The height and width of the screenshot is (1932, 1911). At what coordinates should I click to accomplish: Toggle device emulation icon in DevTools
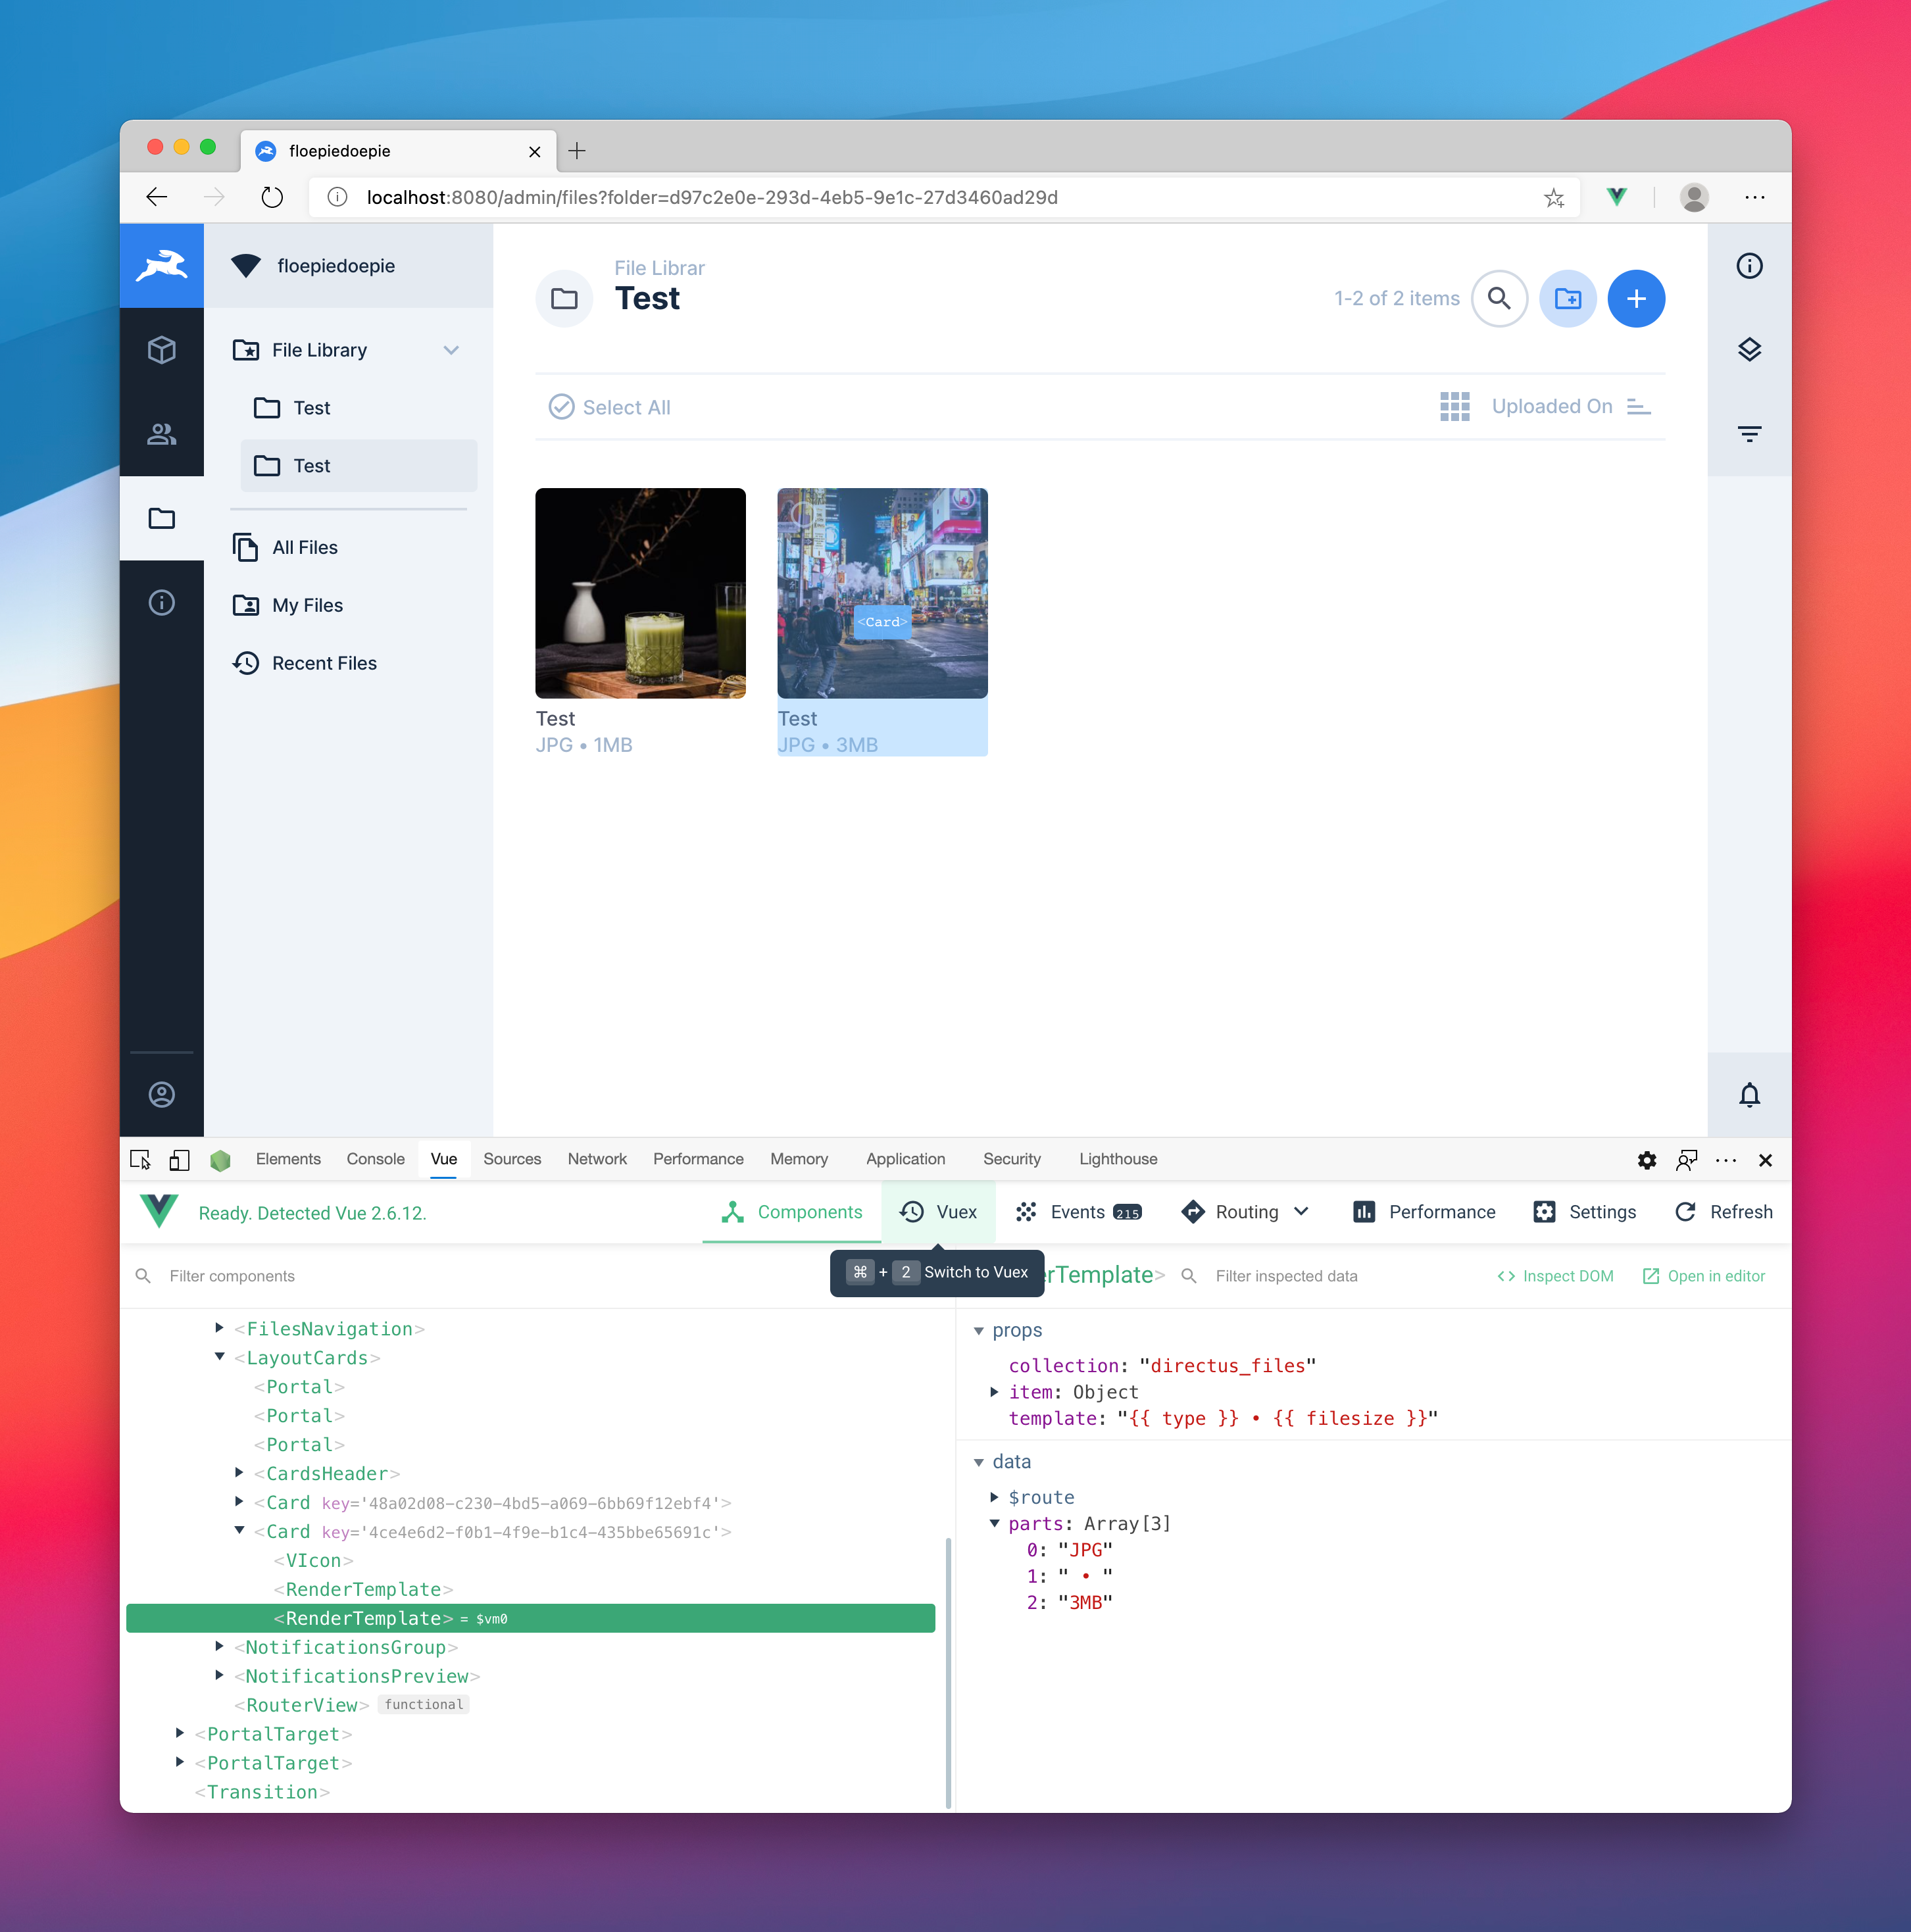[x=180, y=1159]
